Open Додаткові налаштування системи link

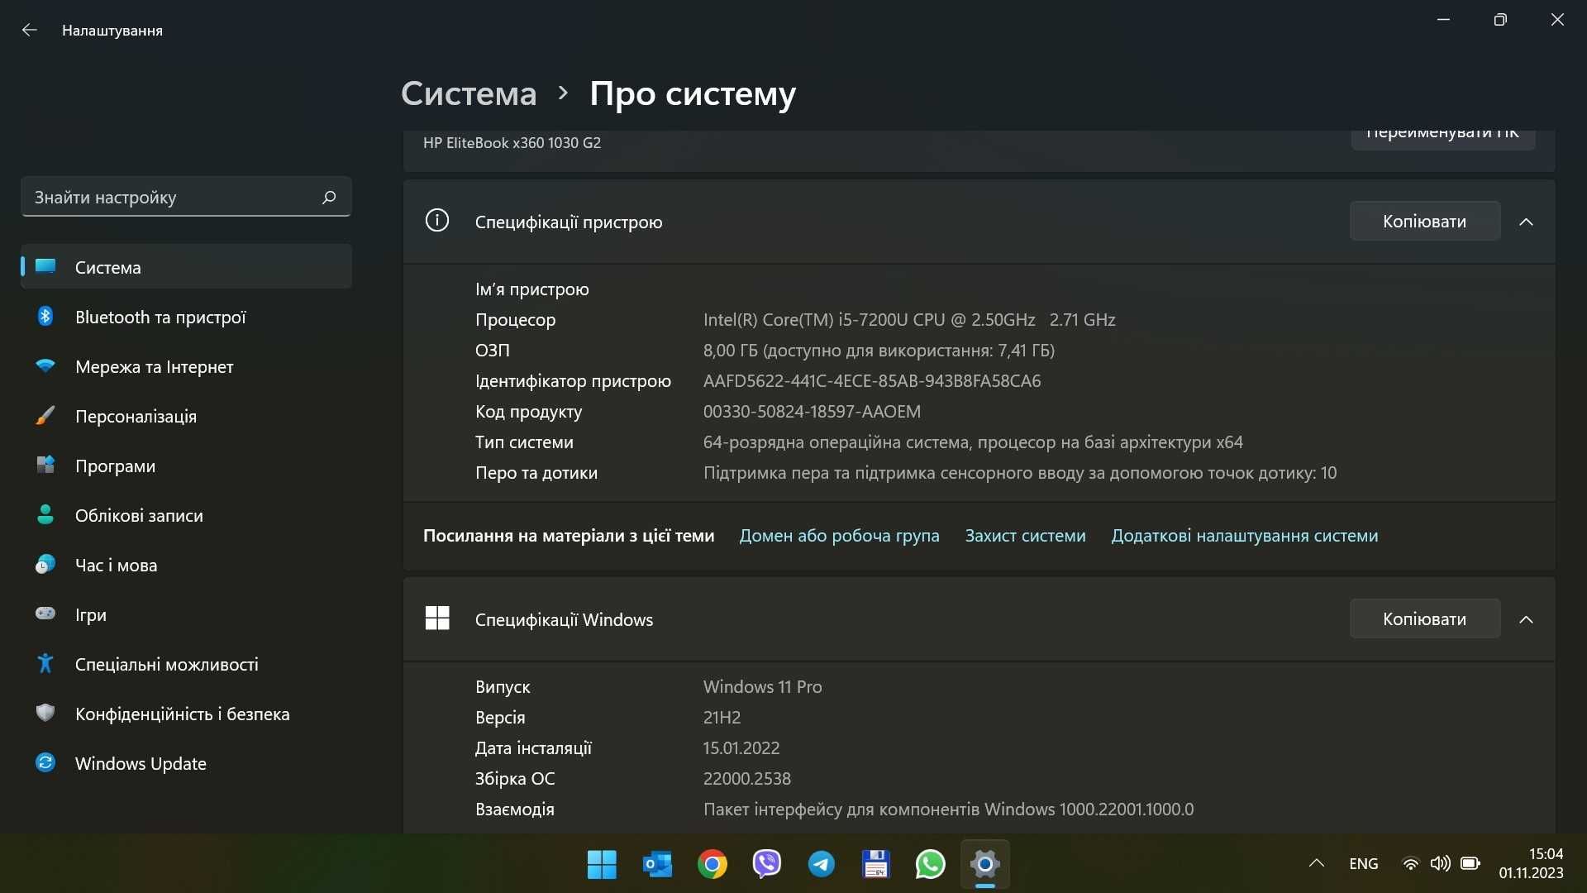coord(1244,536)
